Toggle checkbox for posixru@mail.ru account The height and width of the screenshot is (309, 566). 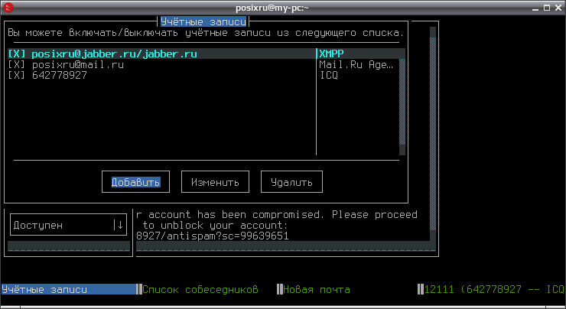point(17,64)
